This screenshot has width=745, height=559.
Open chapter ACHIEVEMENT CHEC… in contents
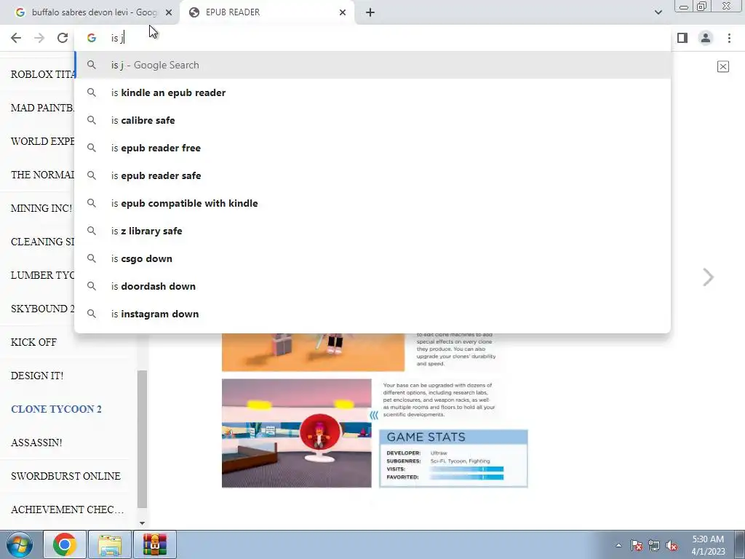point(68,510)
